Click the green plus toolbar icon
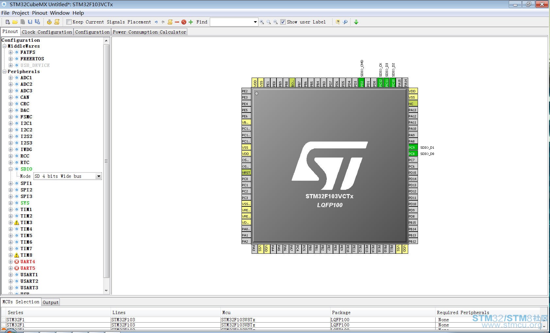 (x=191, y=22)
